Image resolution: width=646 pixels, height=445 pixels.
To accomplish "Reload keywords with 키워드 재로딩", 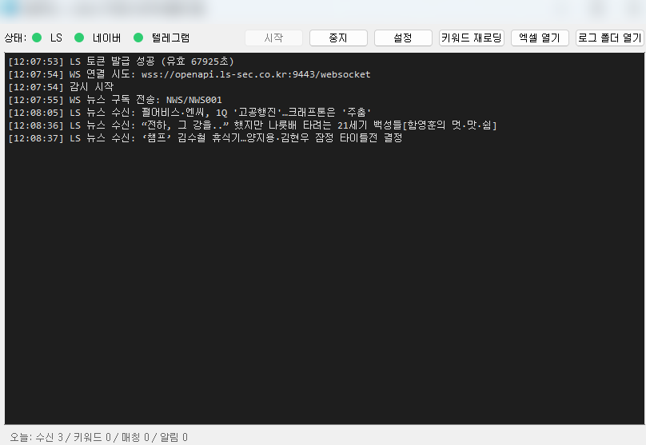I will [x=472, y=38].
